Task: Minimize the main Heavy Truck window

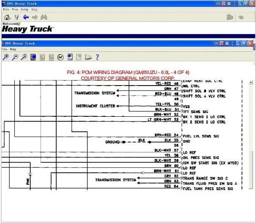Action: coord(240,3)
